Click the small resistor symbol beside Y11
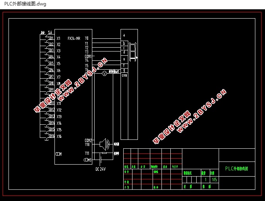The height and width of the screenshot is (201, 265). pos(104,153)
